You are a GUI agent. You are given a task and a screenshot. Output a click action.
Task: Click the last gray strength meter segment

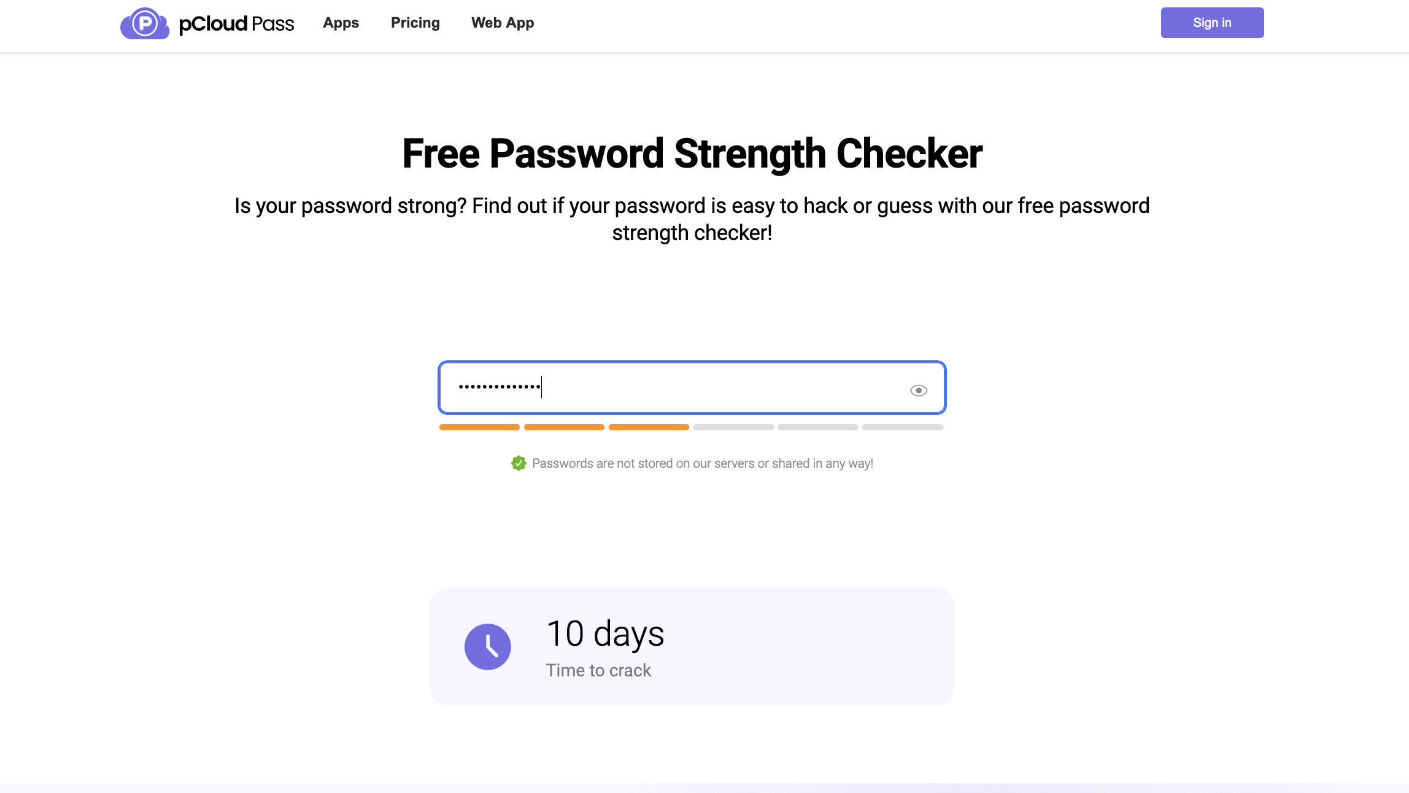pyautogui.click(x=902, y=427)
